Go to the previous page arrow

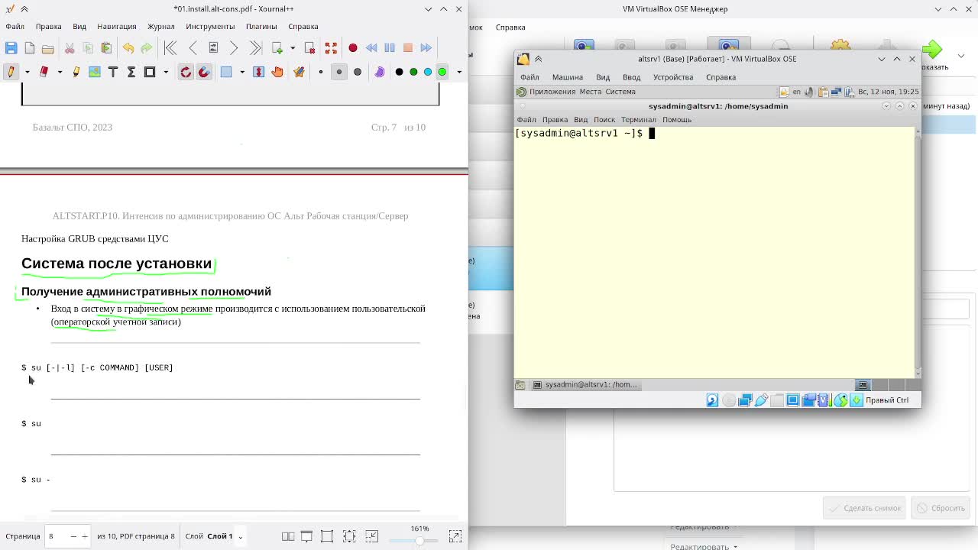click(x=193, y=48)
